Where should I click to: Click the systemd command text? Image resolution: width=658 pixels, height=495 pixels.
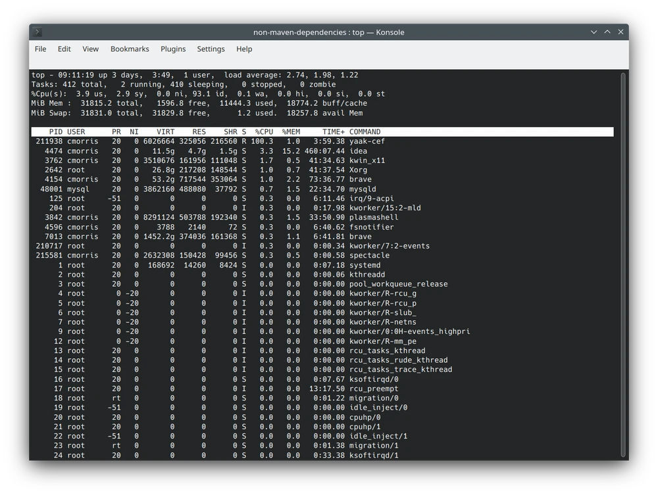pos(365,265)
